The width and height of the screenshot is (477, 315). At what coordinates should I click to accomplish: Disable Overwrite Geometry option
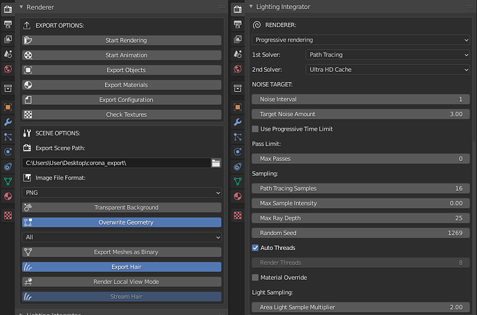(122, 222)
